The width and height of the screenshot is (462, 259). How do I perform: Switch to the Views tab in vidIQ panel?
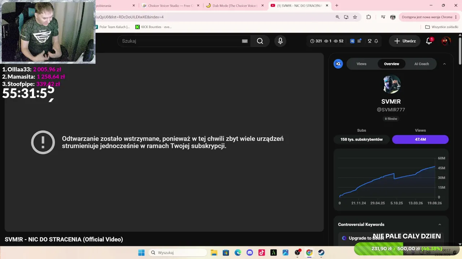point(361,64)
